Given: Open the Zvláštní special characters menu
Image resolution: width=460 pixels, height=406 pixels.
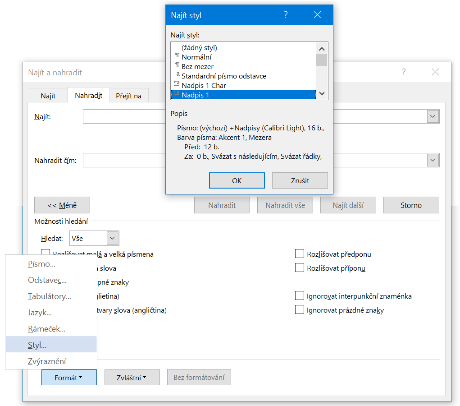Looking at the screenshot, I should tap(132, 378).
